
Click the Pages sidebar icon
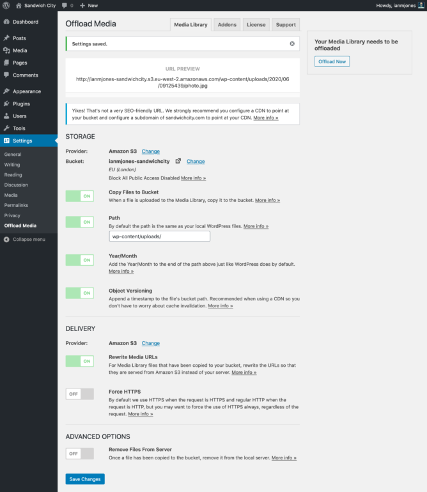pyautogui.click(x=6, y=63)
